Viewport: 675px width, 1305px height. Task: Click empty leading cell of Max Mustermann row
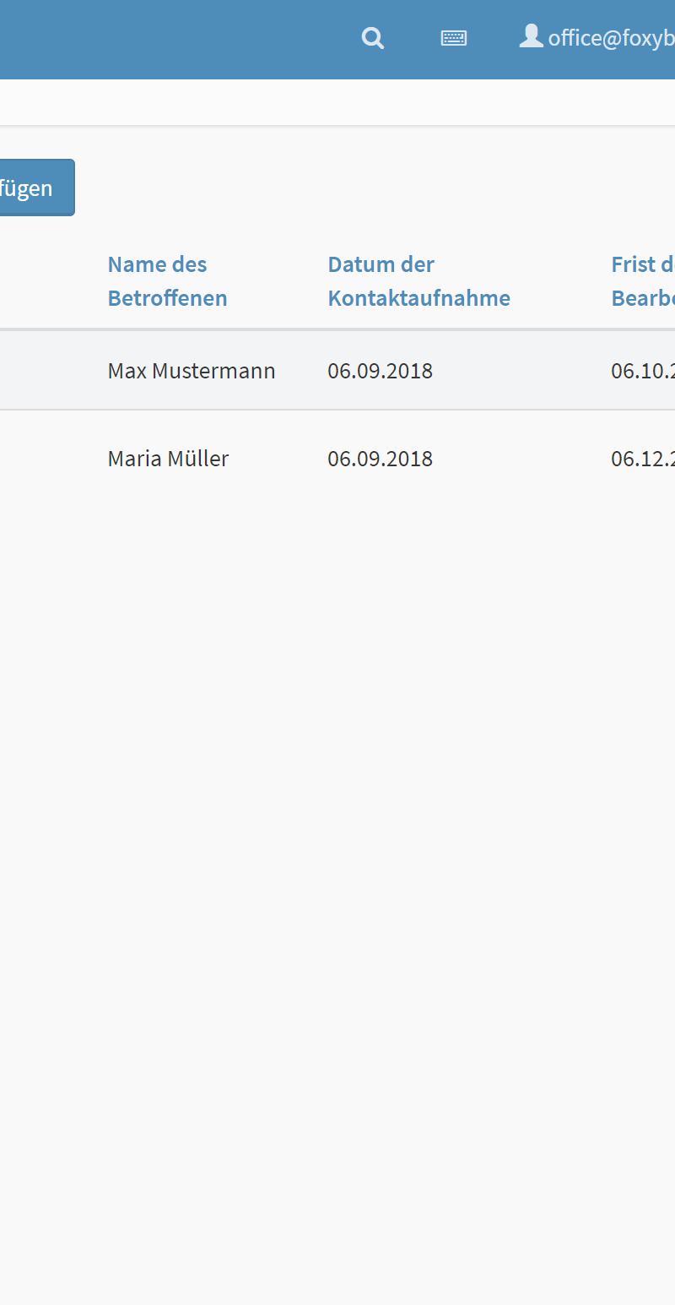pyautogui.click(x=46, y=371)
